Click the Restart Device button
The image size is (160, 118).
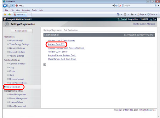coord(21,31)
